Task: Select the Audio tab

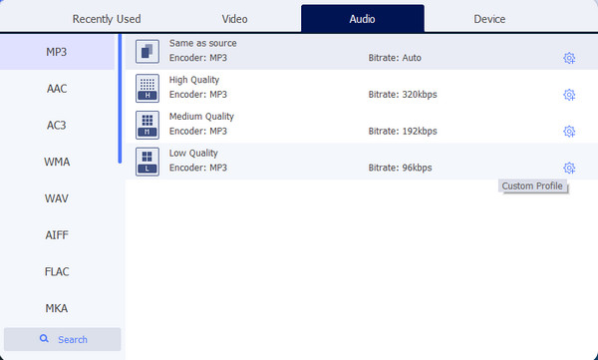Action: 363,18
